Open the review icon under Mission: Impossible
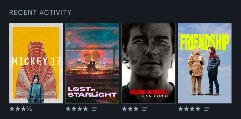 coord(145,109)
